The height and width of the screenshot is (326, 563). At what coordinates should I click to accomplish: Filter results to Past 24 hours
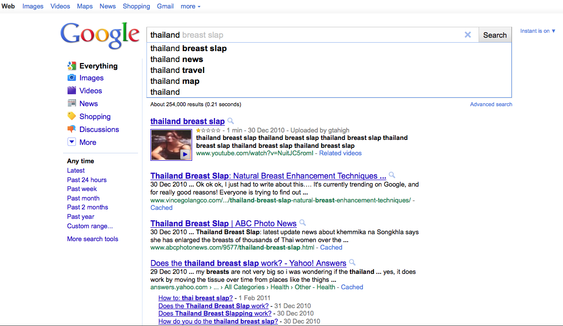coord(86,180)
